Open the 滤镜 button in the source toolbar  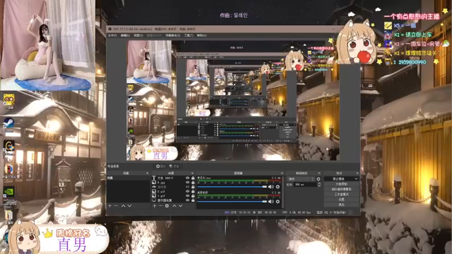tap(174, 166)
